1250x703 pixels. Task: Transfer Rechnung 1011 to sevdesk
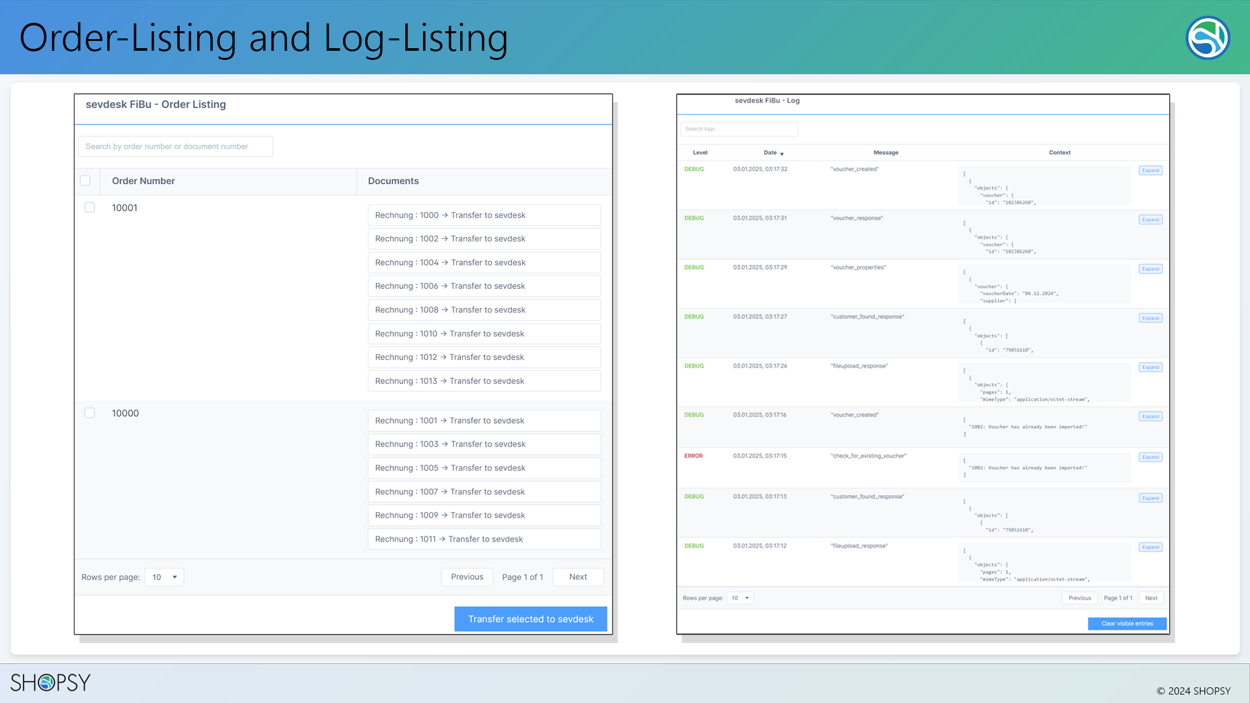[x=484, y=539]
